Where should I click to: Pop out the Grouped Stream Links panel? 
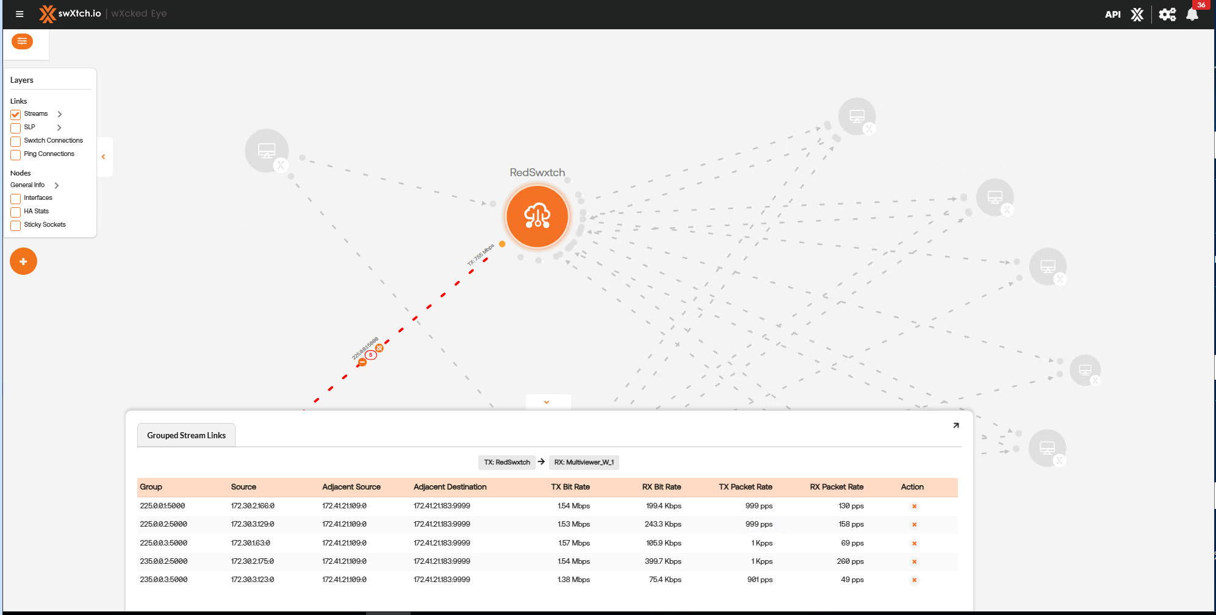click(955, 425)
